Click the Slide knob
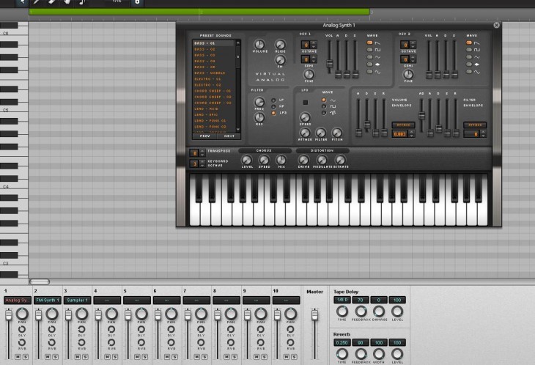 (x=280, y=45)
